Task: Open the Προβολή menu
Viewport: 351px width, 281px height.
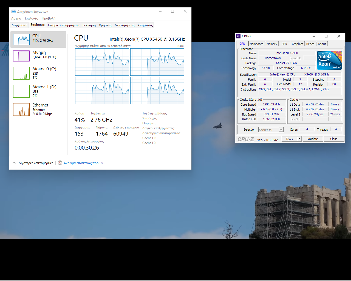Action: tap(49, 18)
